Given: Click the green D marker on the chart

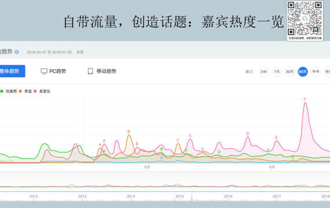Looking at the screenshot, I should [x=219, y=151].
